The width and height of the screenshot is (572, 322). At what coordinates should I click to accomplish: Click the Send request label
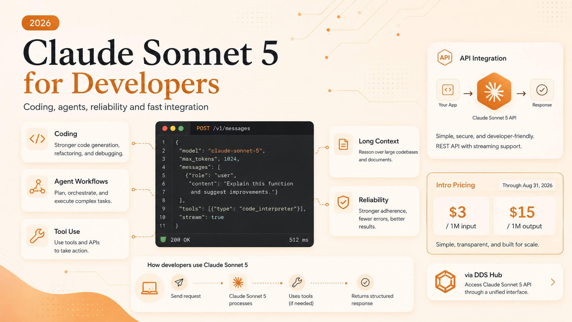tap(186, 296)
